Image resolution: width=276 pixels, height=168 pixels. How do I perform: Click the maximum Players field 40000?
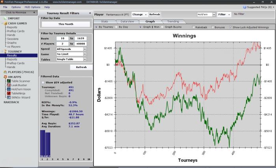click(x=80, y=44)
